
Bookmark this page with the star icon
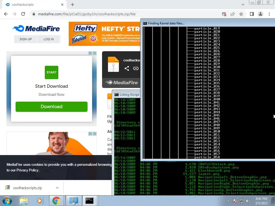pos(241,14)
